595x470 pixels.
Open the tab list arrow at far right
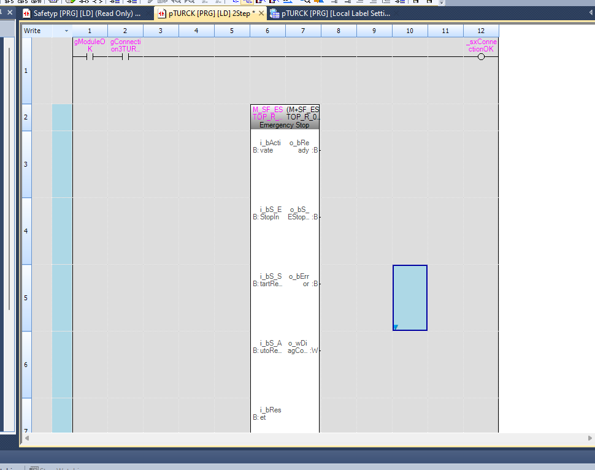tap(591, 13)
